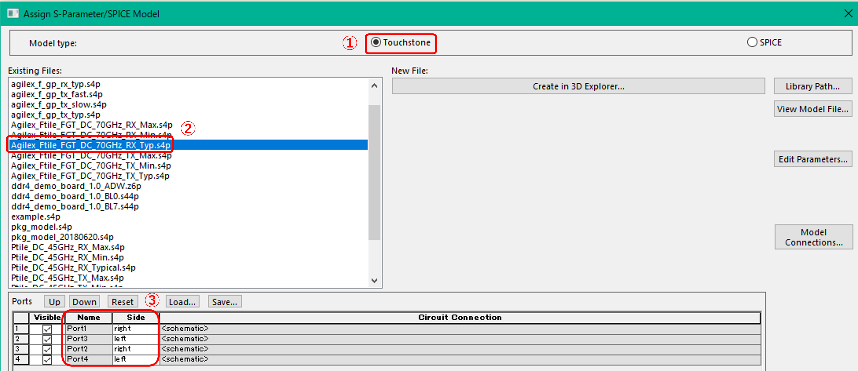Click Circuit Connection cell for Port1

tap(460, 329)
